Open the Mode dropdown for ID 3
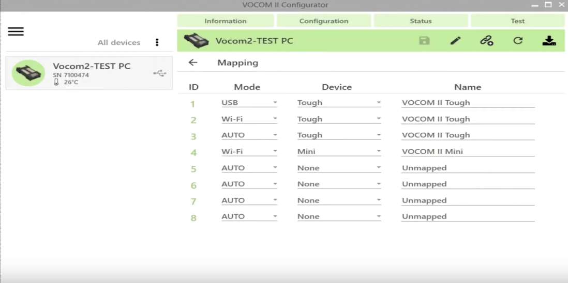This screenshot has height=283, width=568. click(x=249, y=135)
